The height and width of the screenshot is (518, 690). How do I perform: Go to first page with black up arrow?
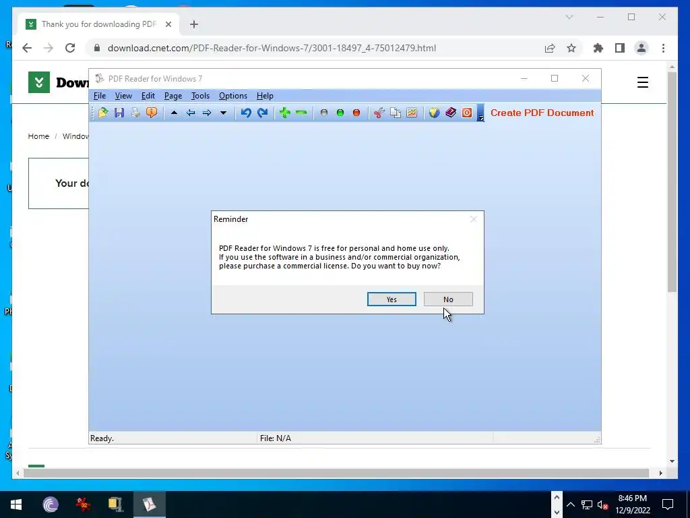point(175,113)
